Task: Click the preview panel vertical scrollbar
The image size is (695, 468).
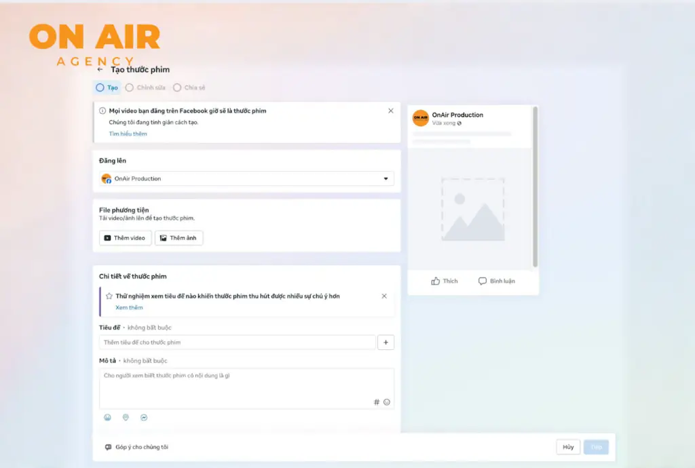Action: (535, 187)
